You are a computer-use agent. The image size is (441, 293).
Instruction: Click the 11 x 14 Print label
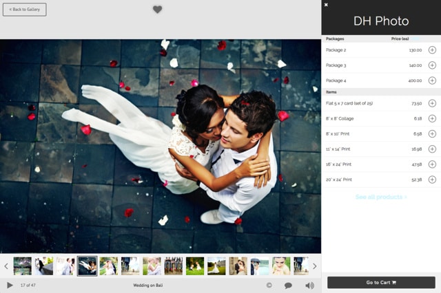click(338, 149)
